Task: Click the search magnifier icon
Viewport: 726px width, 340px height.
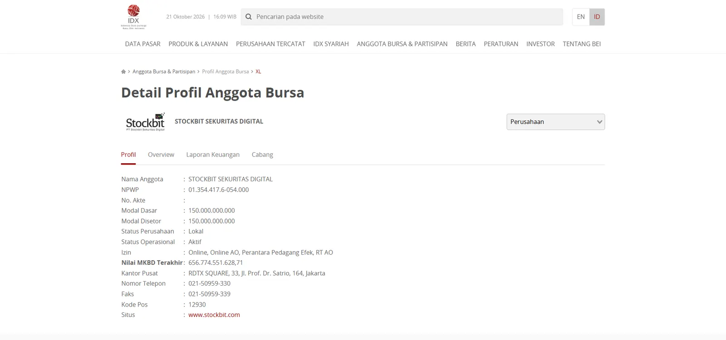Action: (x=249, y=17)
